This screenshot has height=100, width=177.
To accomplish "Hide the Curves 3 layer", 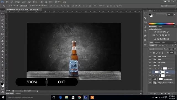I will [x=150, y=76].
